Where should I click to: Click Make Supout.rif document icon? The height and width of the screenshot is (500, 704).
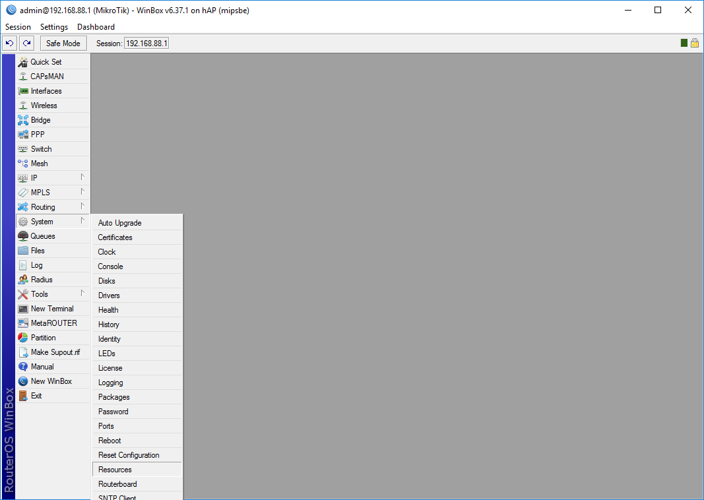(x=23, y=352)
